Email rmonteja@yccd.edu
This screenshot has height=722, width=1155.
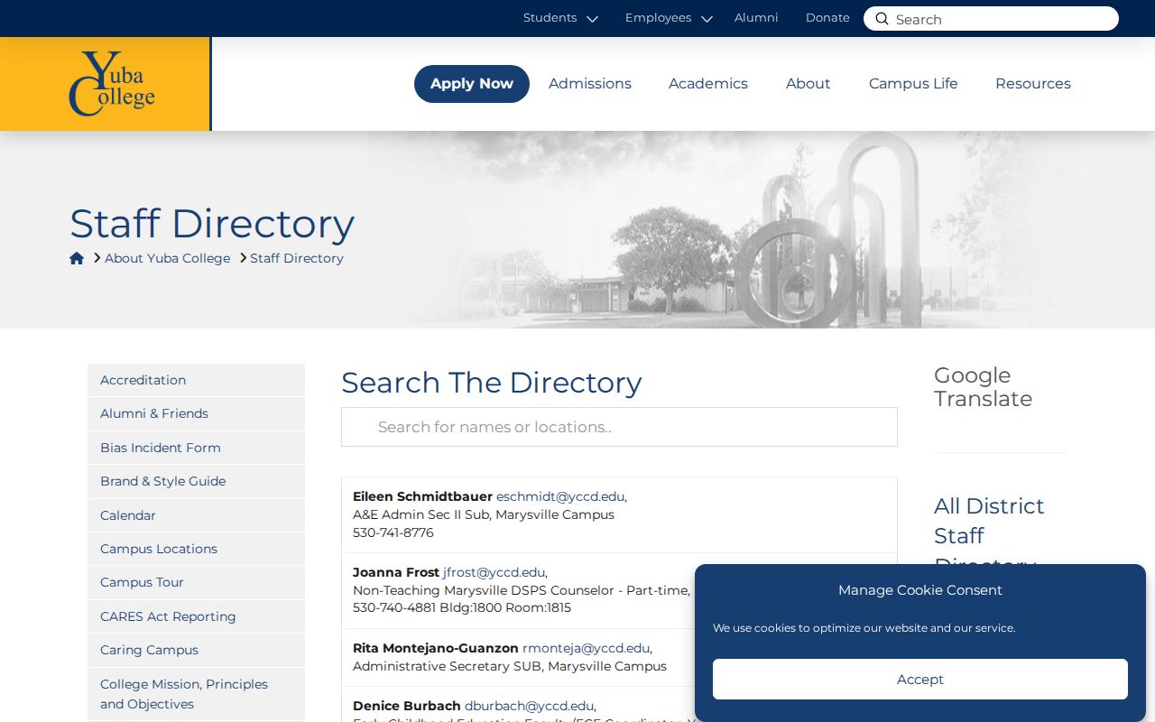(587, 648)
